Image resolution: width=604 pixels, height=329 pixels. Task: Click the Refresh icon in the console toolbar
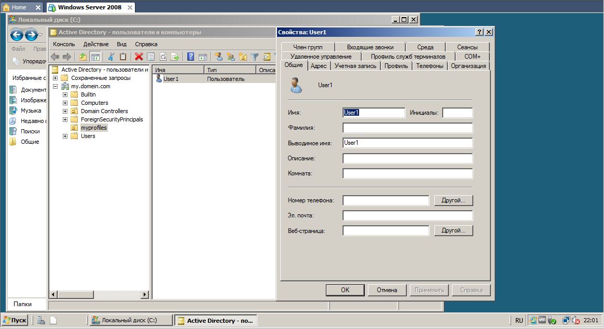point(163,57)
